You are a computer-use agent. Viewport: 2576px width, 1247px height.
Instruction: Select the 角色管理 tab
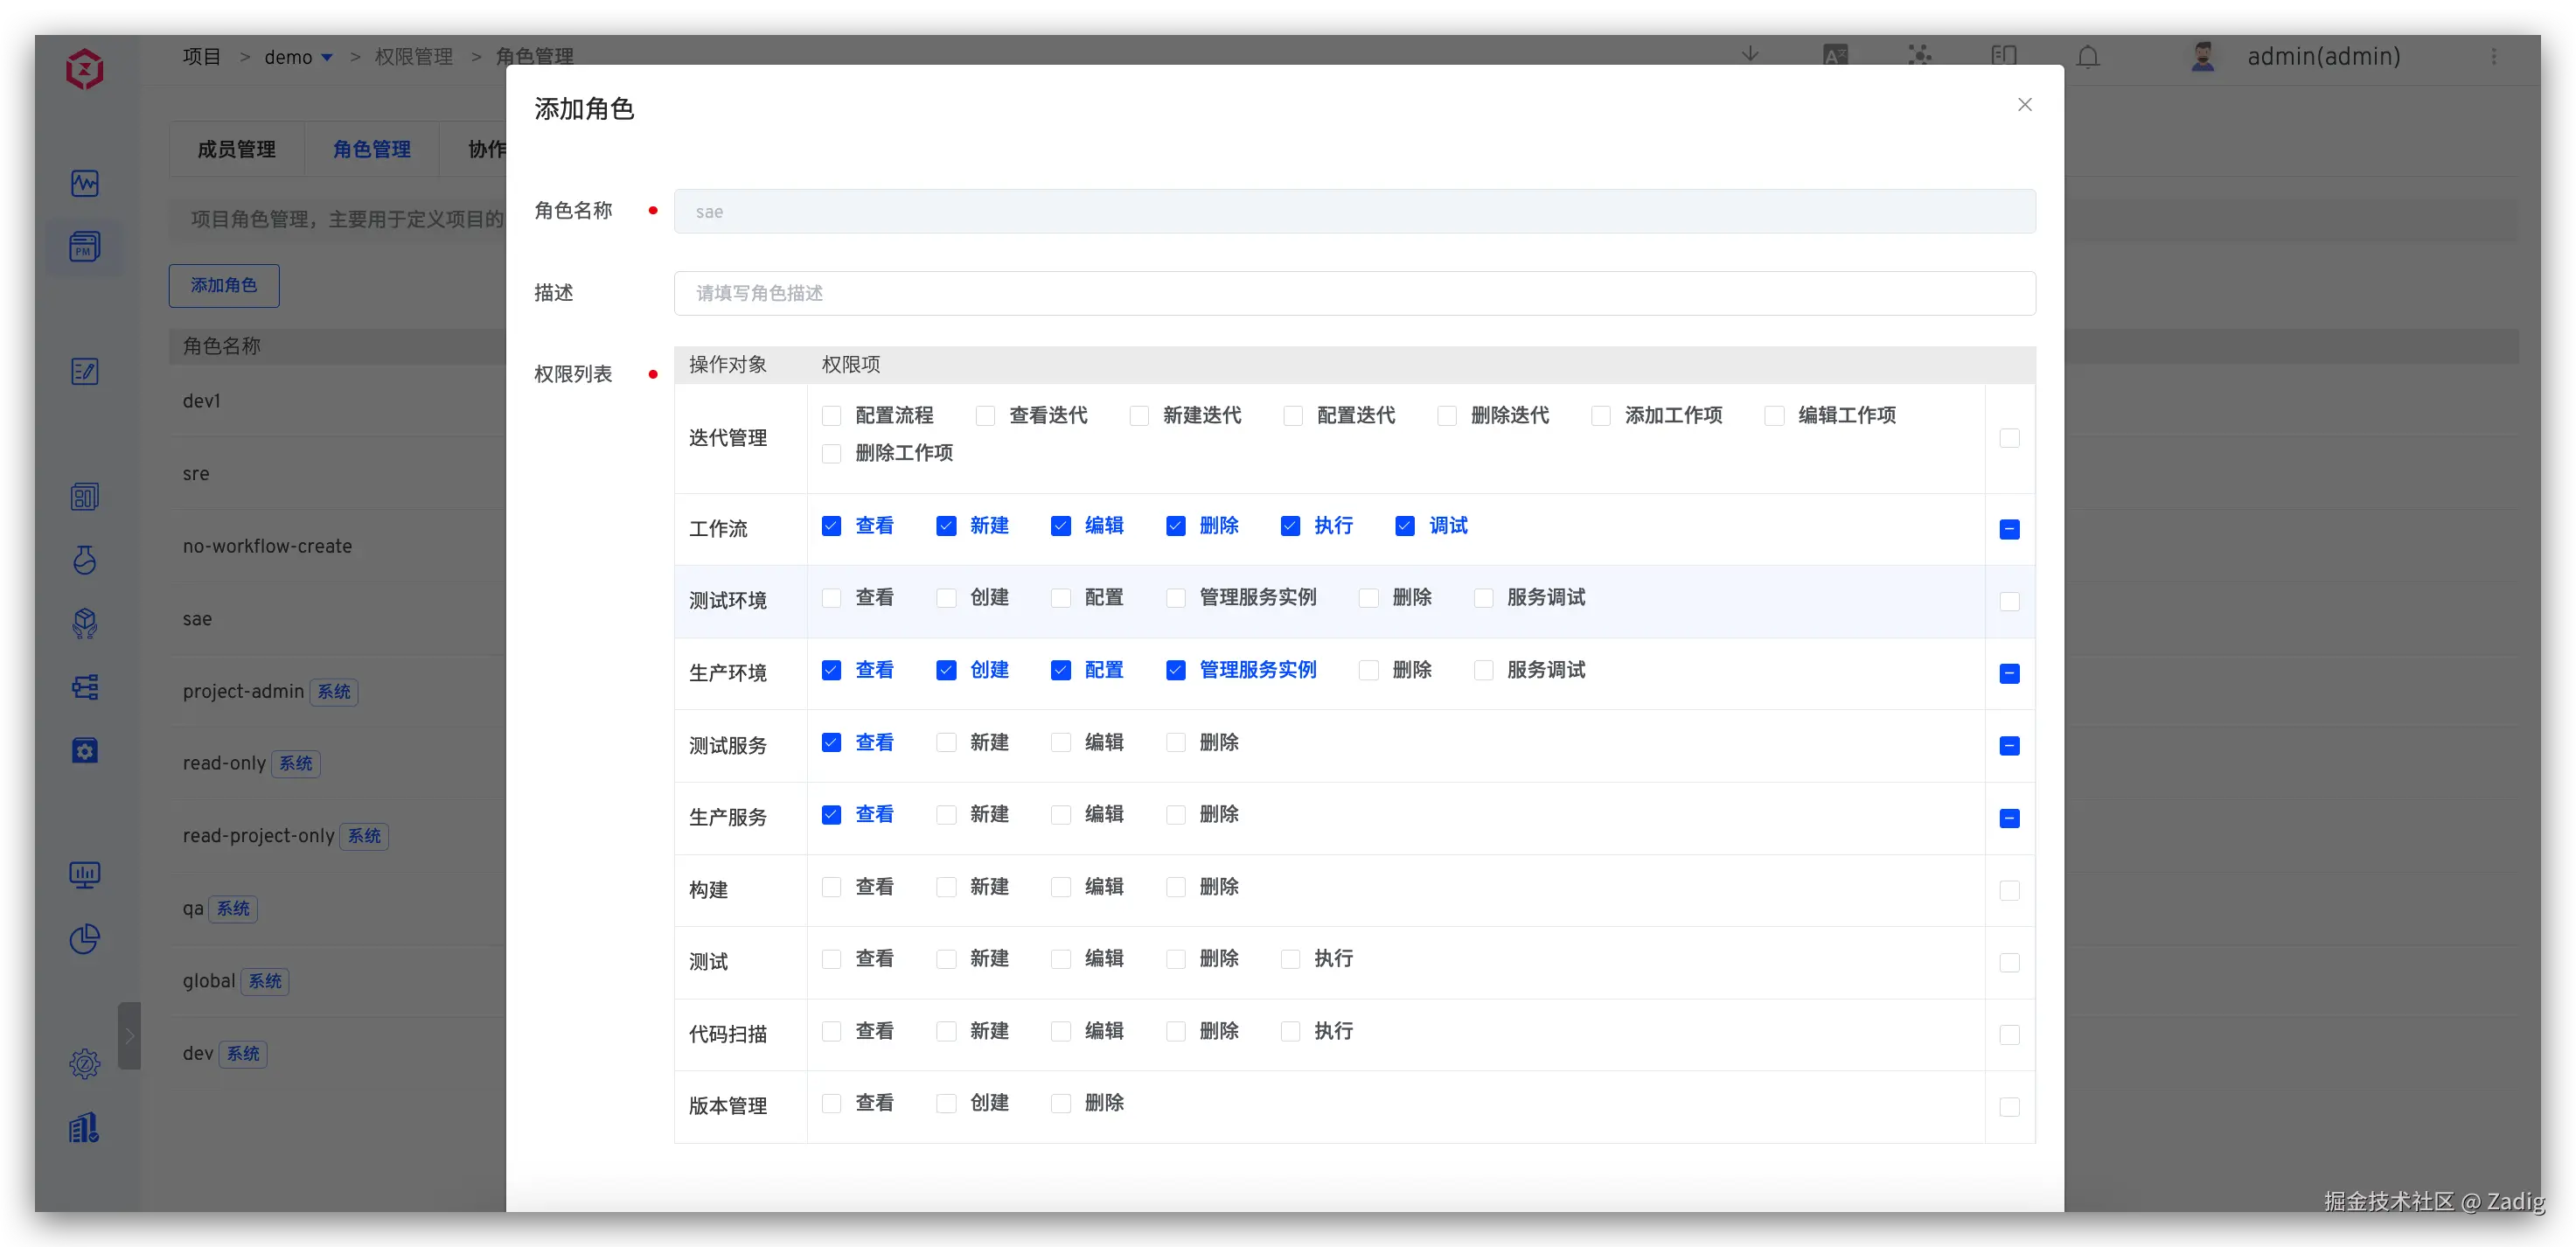[372, 149]
